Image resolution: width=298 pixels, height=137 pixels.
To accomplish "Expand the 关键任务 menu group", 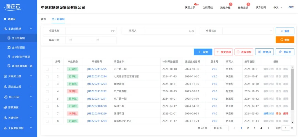I will pyautogui.click(x=31, y=118).
